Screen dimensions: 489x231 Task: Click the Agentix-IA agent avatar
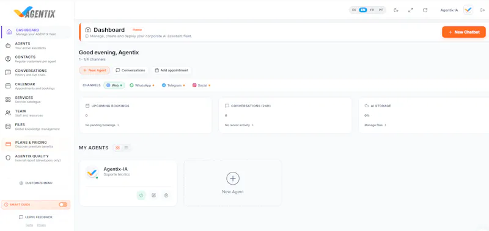[x=92, y=172]
